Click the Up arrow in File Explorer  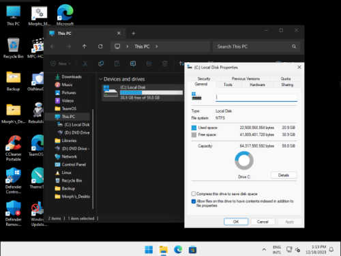click(85, 46)
